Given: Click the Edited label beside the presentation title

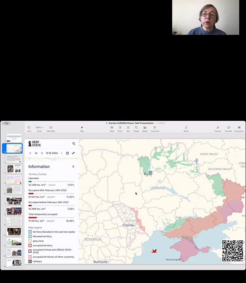Looking at the screenshot, I should [161, 123].
